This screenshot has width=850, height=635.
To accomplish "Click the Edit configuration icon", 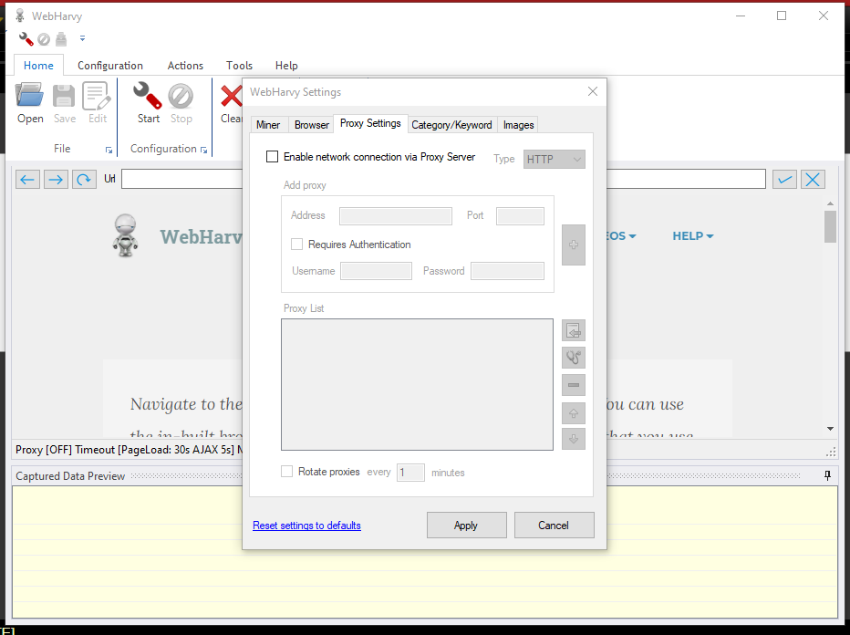I will pyautogui.click(x=97, y=96).
